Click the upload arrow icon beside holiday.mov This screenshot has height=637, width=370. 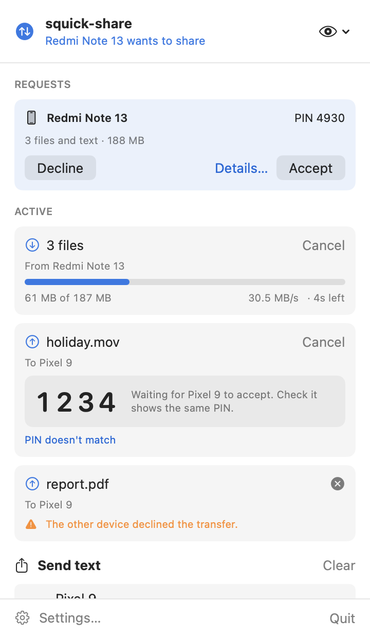(x=32, y=342)
